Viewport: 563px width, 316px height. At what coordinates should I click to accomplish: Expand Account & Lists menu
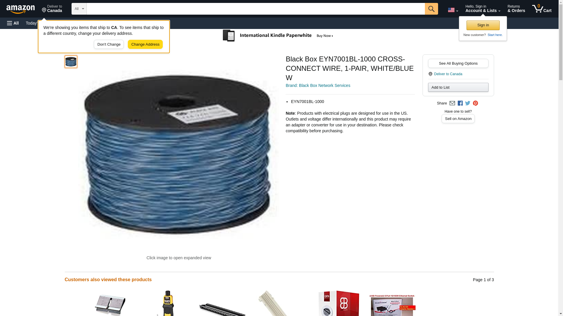483,8
